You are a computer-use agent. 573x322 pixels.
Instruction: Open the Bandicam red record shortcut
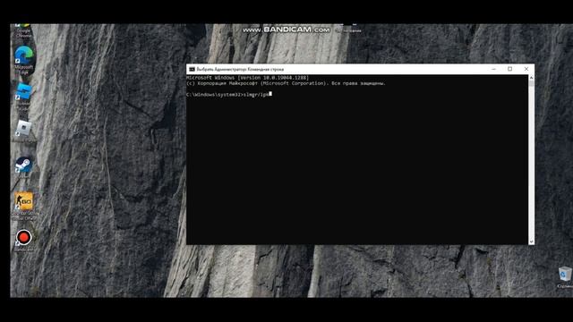pyautogui.click(x=24, y=237)
